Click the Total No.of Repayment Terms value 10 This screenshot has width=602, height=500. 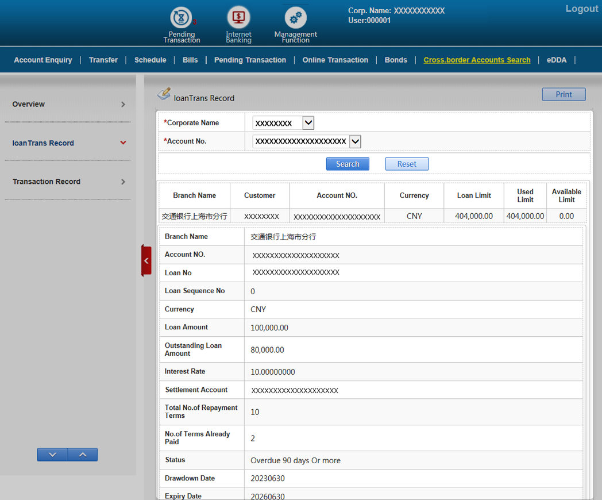click(254, 412)
